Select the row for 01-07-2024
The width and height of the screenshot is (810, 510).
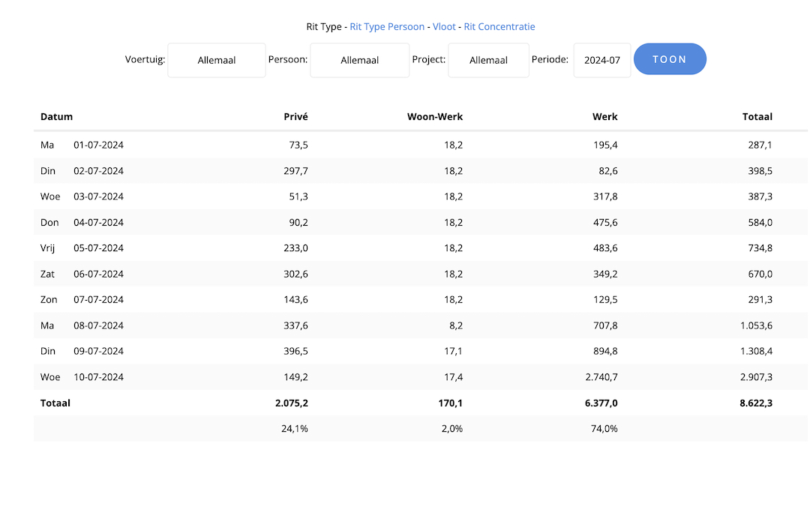click(x=405, y=145)
